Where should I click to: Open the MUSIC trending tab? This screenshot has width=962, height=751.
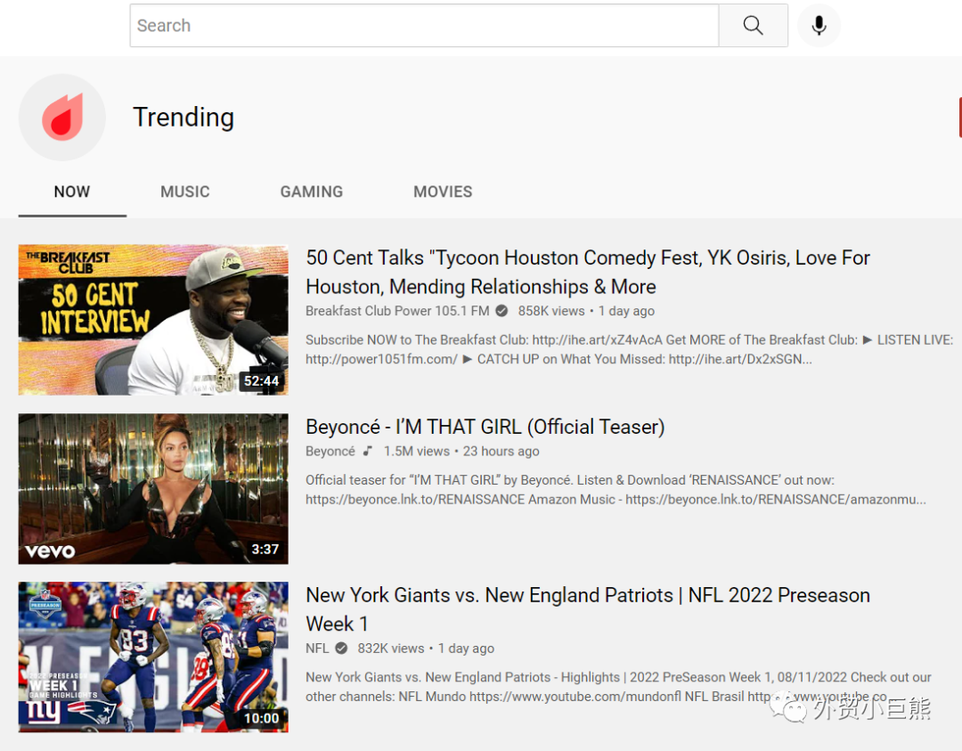coord(184,192)
